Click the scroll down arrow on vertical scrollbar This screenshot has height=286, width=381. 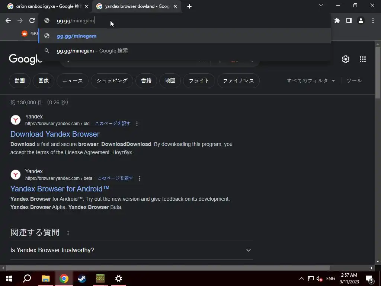378,261
